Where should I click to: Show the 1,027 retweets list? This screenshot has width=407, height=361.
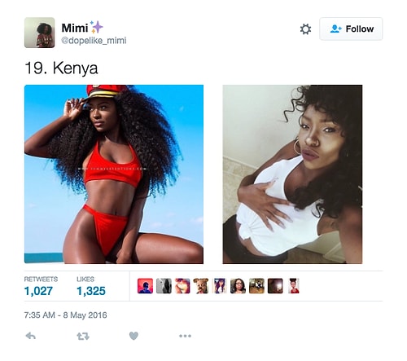[x=41, y=287]
